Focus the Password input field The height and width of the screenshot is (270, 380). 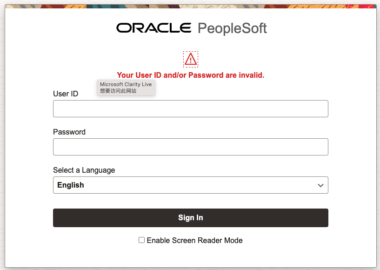point(190,147)
